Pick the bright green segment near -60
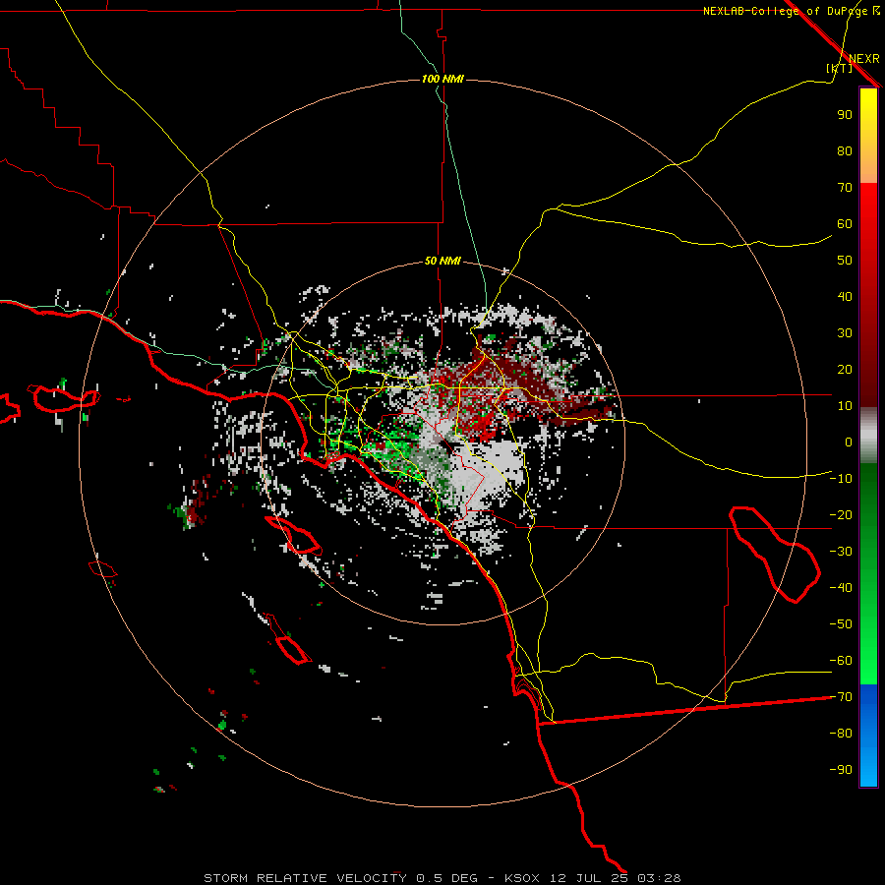The image size is (885, 885). pos(868,663)
